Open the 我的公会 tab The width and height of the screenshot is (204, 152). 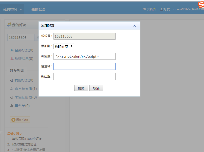point(38,9)
